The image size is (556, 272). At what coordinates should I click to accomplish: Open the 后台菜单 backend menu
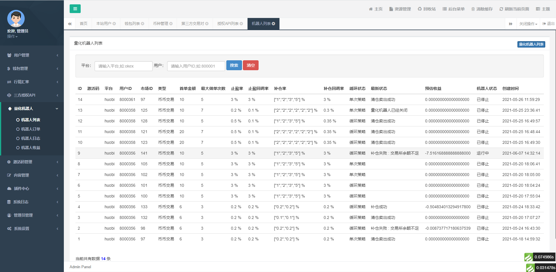(453, 9)
